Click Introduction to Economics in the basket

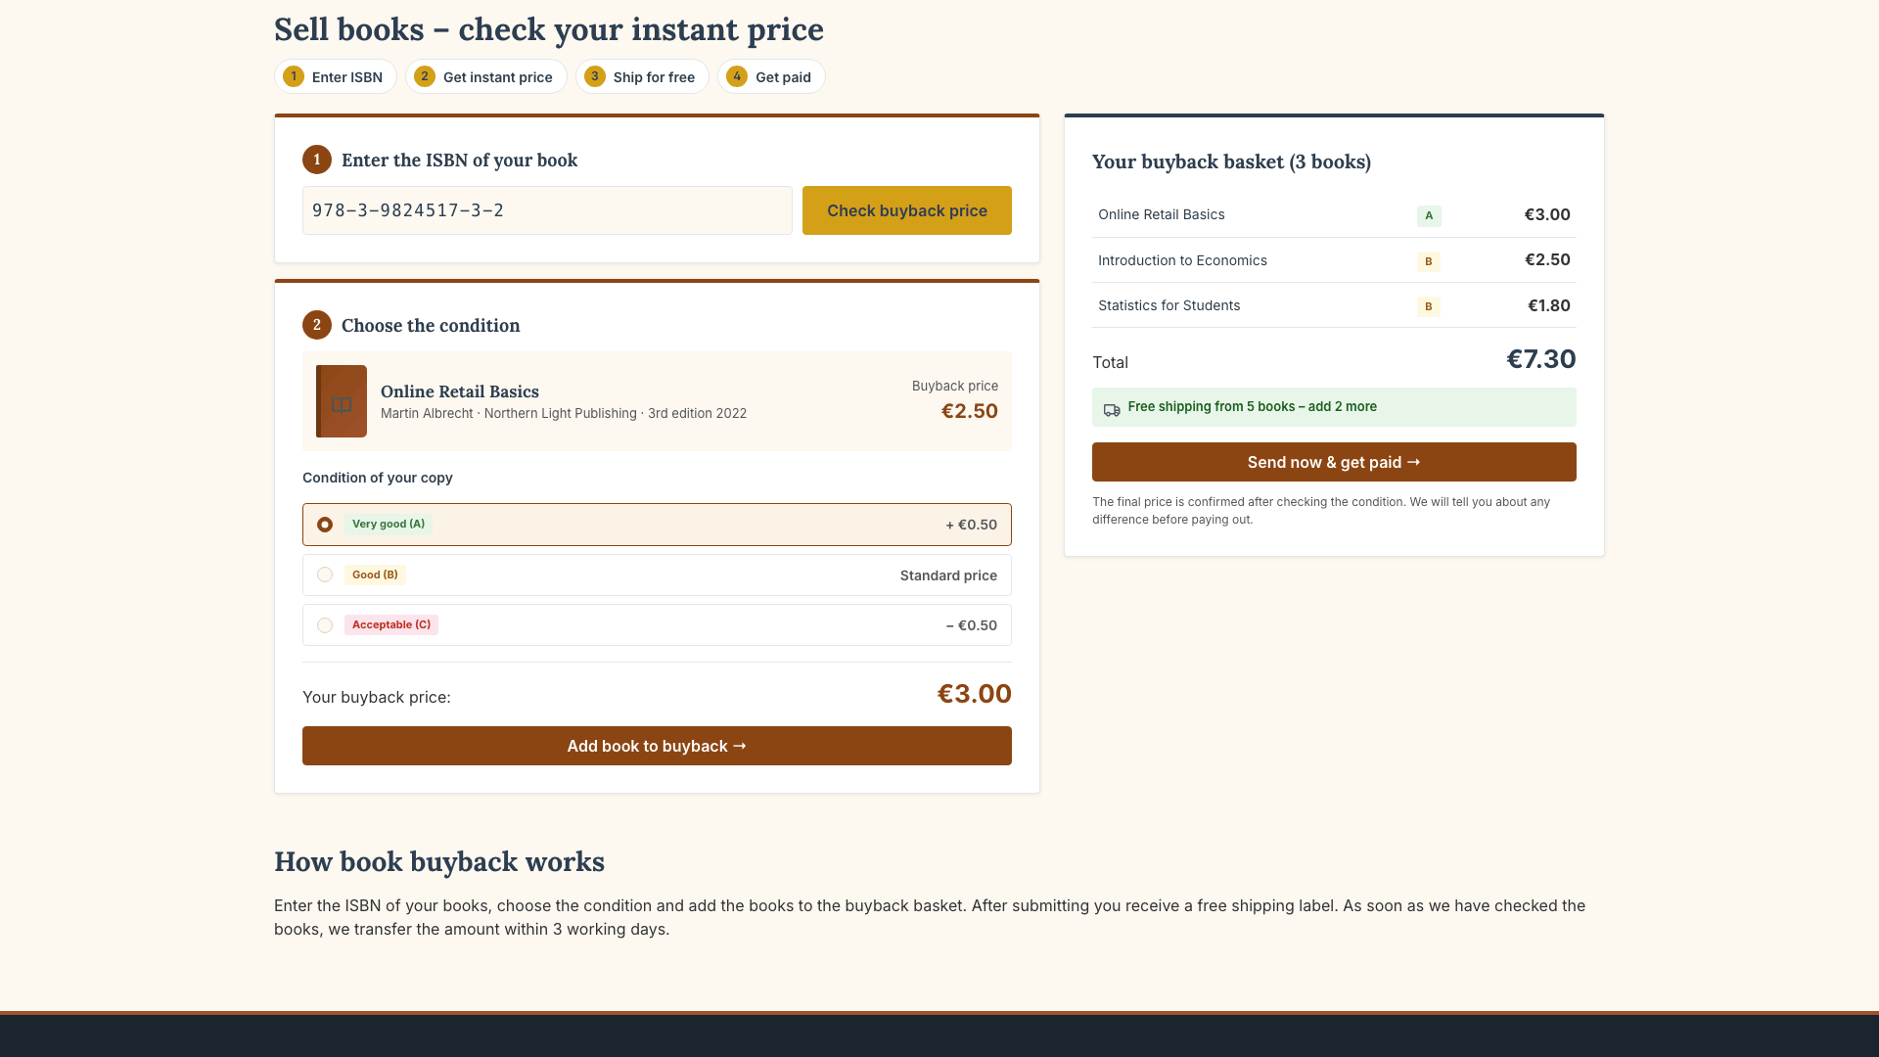coord(1182,260)
